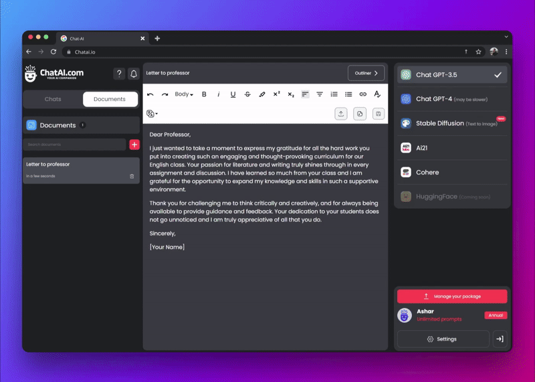Log out using the exit arrow icon

point(500,339)
